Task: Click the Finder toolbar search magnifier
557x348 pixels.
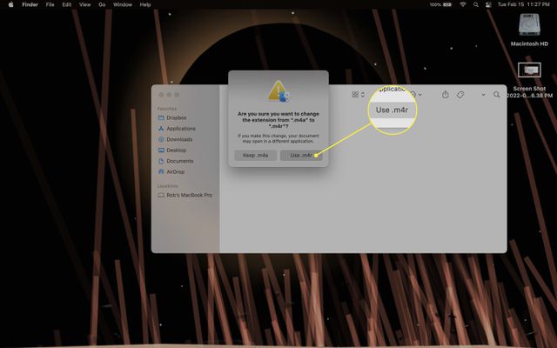Action: pos(497,94)
